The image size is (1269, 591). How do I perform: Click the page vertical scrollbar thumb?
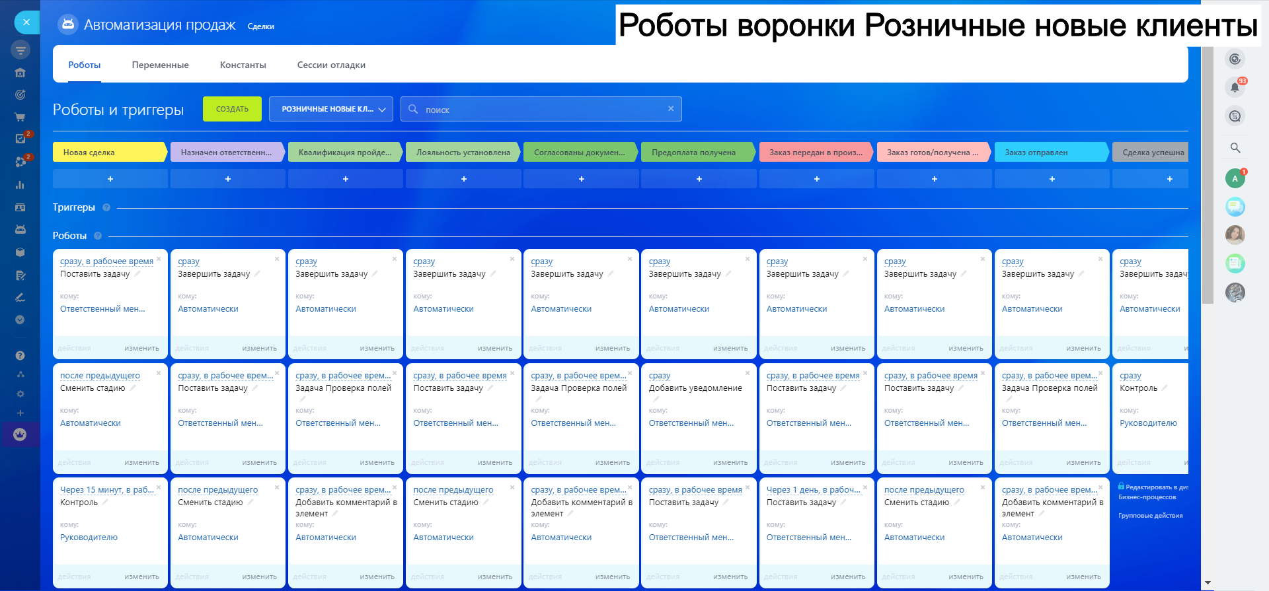point(1208,175)
